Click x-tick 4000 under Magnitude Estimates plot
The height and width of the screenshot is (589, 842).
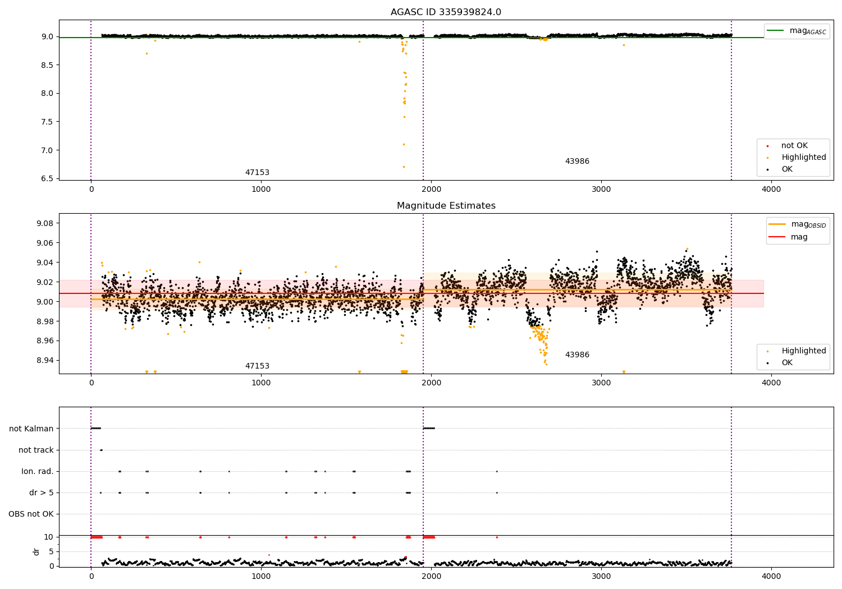pyautogui.click(x=771, y=383)
